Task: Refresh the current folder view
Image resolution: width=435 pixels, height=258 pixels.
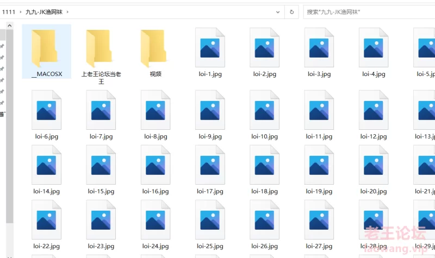Action: pos(291,12)
